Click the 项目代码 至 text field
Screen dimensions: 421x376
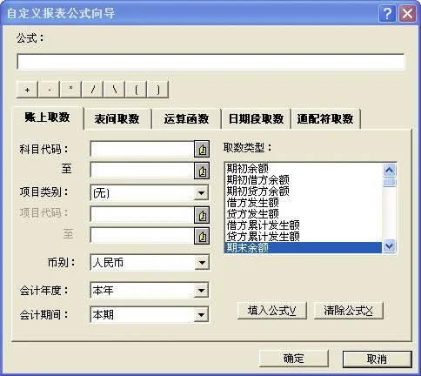[142, 236]
